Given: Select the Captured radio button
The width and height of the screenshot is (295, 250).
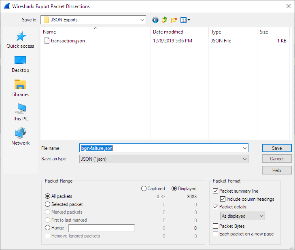Looking at the screenshot, I should tap(144, 189).
